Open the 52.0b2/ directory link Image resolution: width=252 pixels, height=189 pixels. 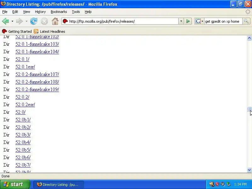tap(23, 127)
